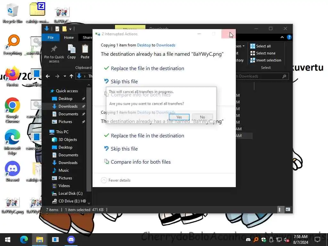328x246 pixels.
Task: Collapse dialog with Fewer details
Action: point(116,180)
